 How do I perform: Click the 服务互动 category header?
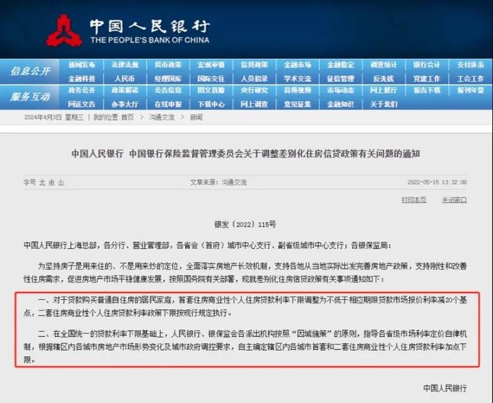pos(30,97)
